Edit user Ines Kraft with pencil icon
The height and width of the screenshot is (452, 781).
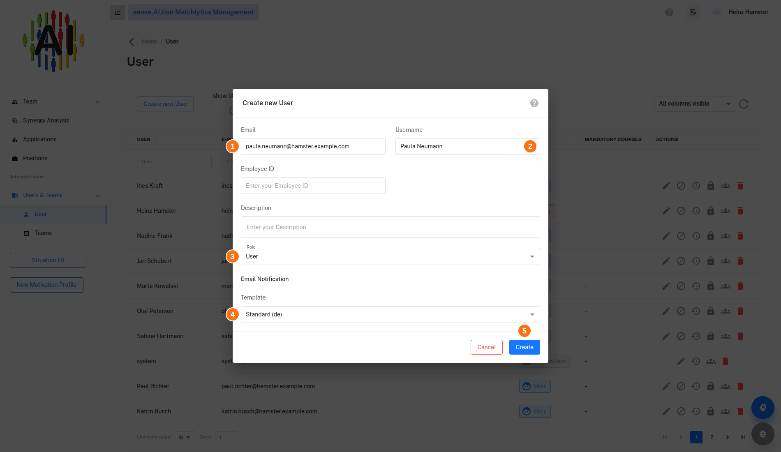pos(666,186)
